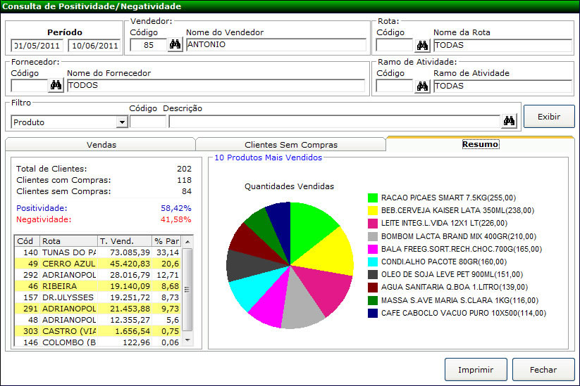The image size is (580, 386).
Task: Expand the Produto filter dropdown
Action: pos(122,122)
